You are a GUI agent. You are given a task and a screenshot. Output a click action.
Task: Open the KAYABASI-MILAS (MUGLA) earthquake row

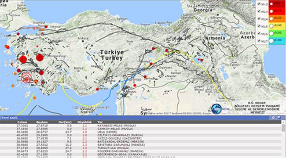[140, 126]
